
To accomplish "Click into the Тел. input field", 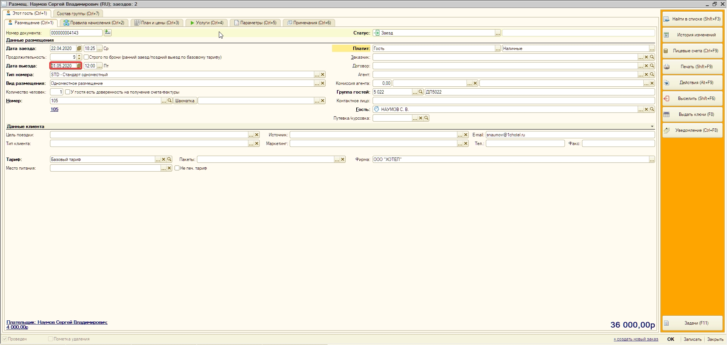I will (x=525, y=144).
